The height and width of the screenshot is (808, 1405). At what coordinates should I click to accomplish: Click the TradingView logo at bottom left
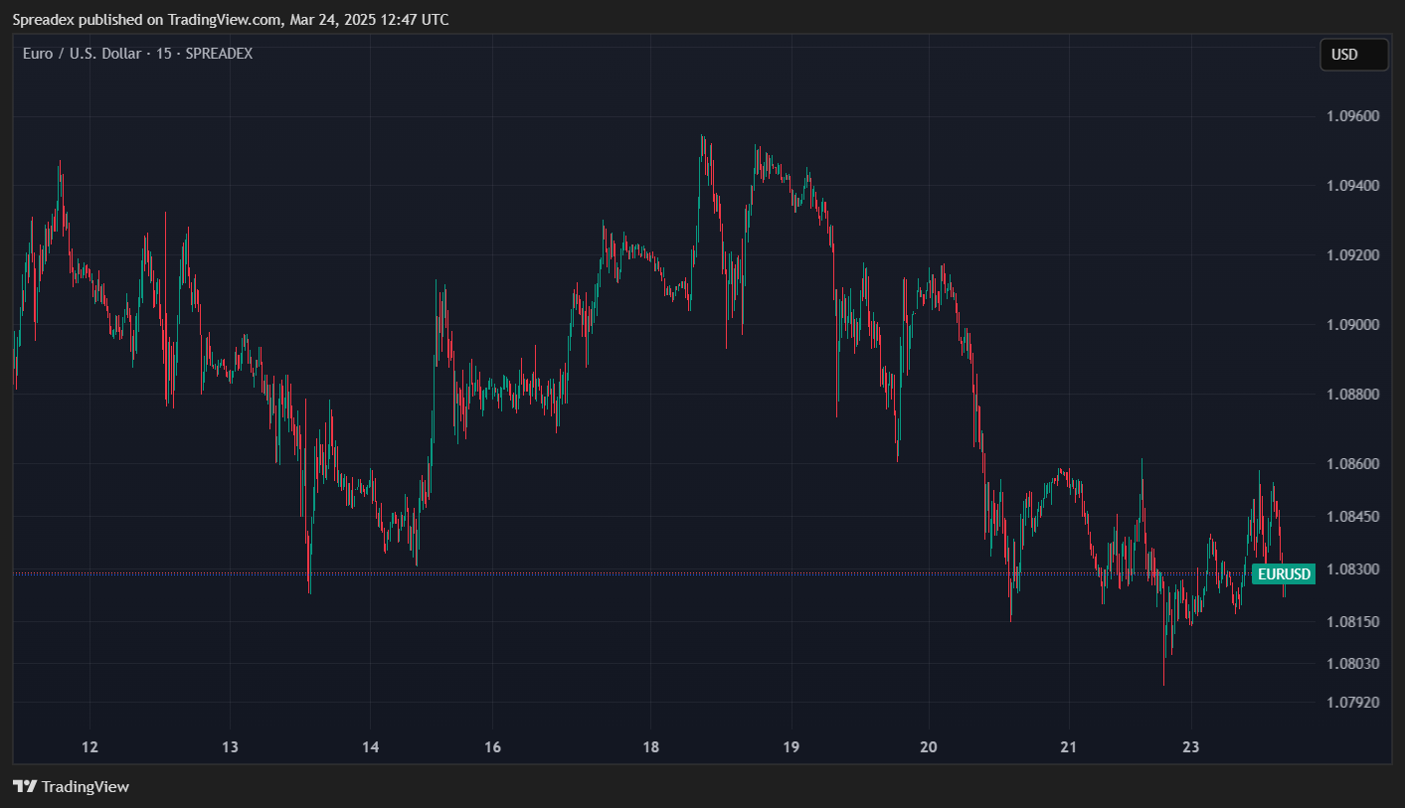point(71,787)
